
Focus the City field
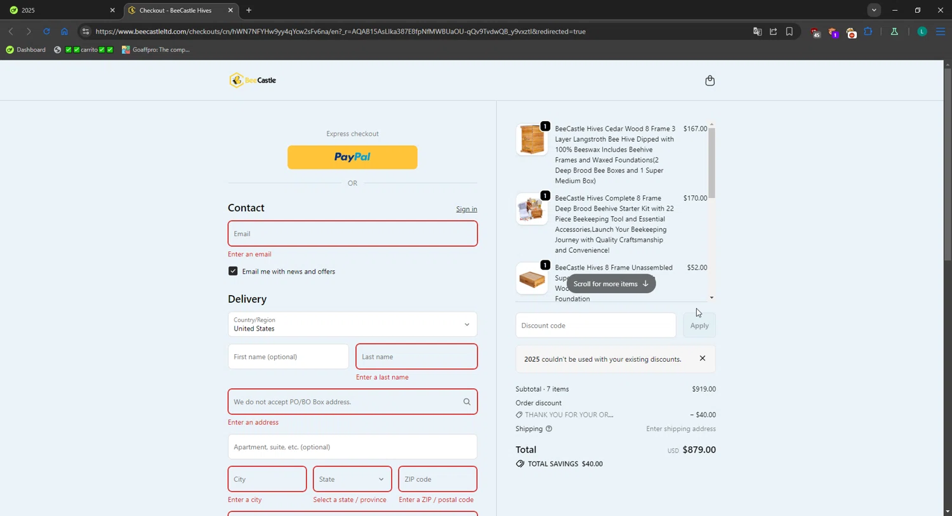[267, 479]
